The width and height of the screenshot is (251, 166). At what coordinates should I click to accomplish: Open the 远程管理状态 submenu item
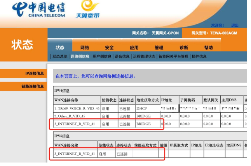144,56
